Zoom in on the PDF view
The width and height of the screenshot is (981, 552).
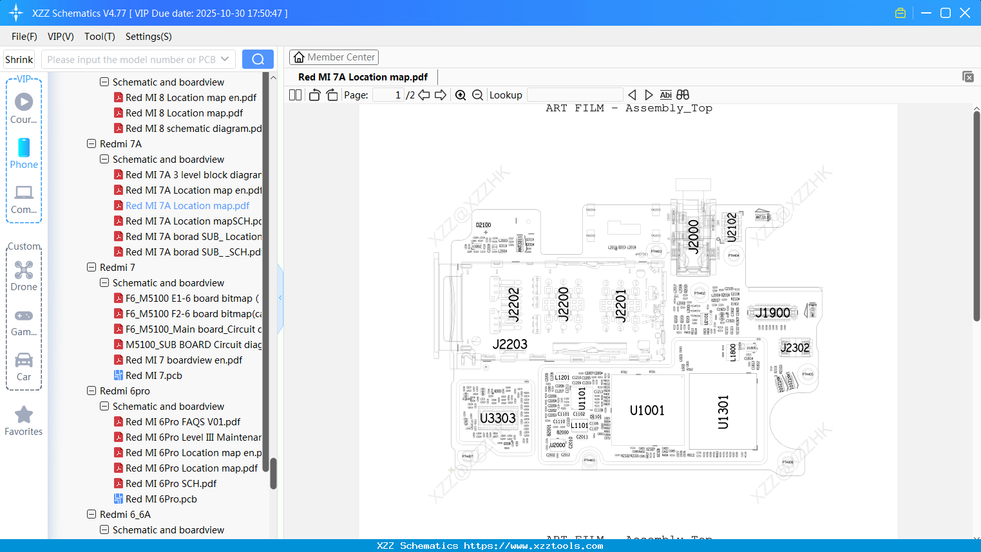(461, 95)
